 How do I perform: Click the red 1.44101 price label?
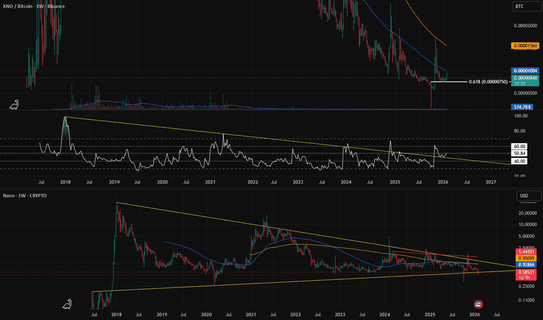coord(526,251)
